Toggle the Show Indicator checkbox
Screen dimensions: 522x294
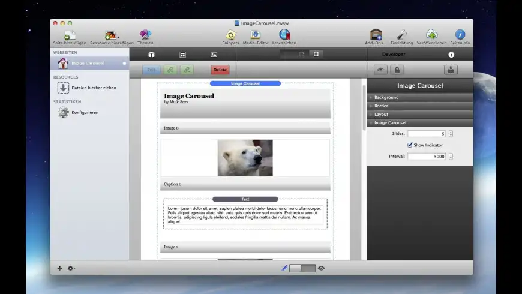click(x=410, y=145)
